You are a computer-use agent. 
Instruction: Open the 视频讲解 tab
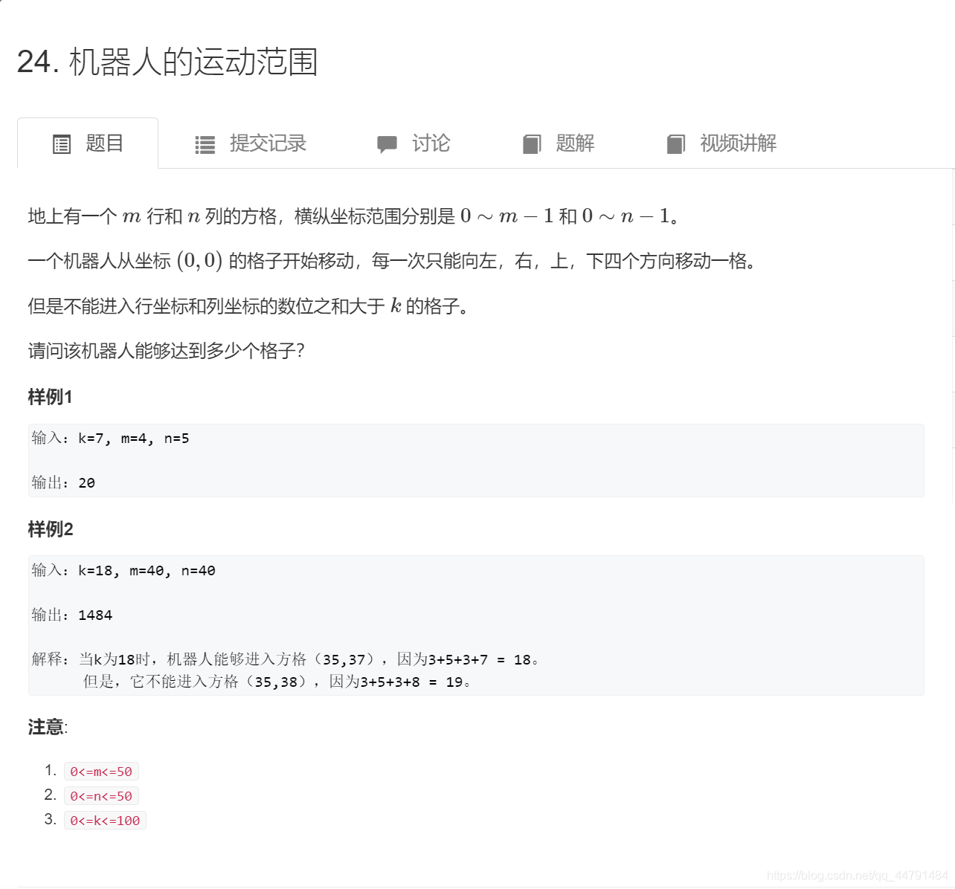[721, 143]
